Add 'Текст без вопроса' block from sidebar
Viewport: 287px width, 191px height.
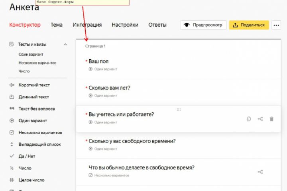click(x=36, y=109)
